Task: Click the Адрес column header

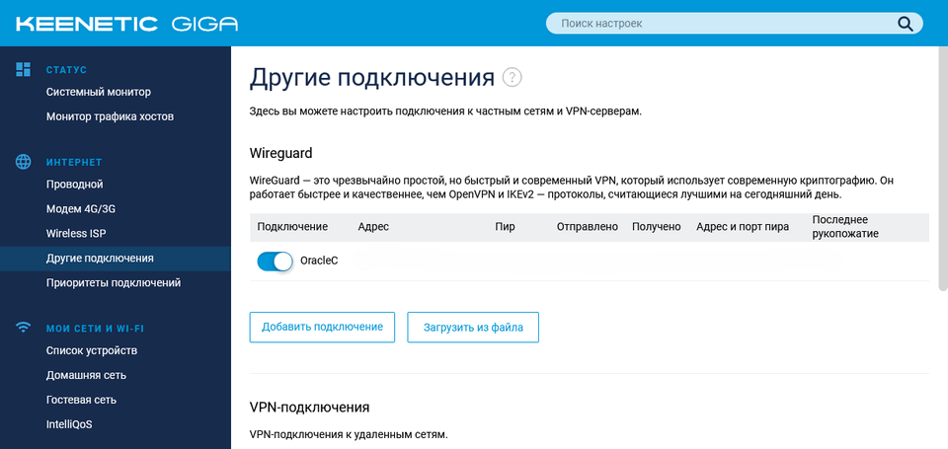Action: pos(373,227)
